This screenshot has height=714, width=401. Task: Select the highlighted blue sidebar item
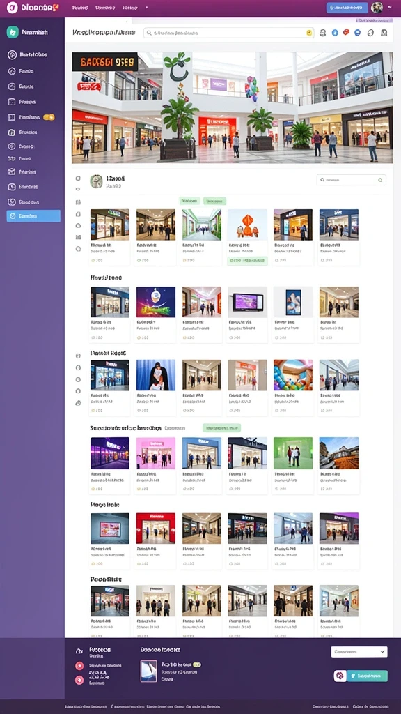coord(33,216)
